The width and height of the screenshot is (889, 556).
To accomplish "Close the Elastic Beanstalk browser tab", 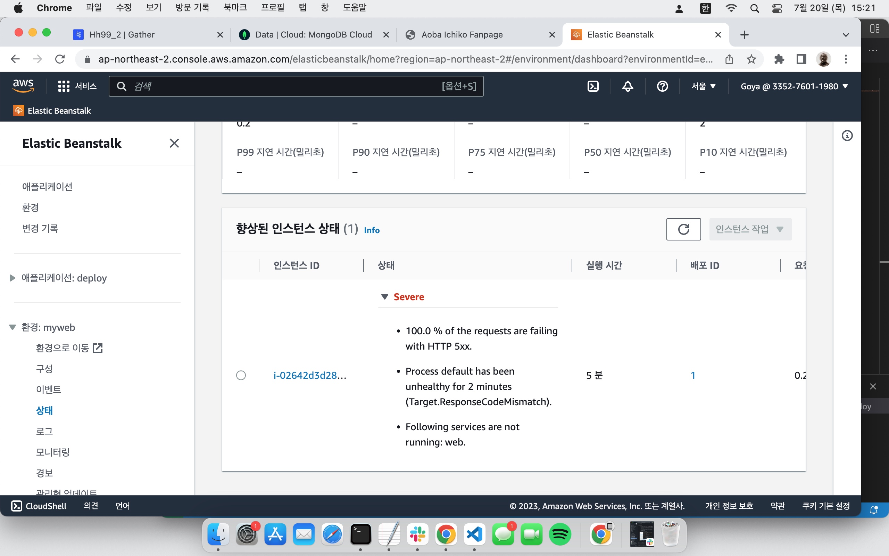I will (718, 34).
